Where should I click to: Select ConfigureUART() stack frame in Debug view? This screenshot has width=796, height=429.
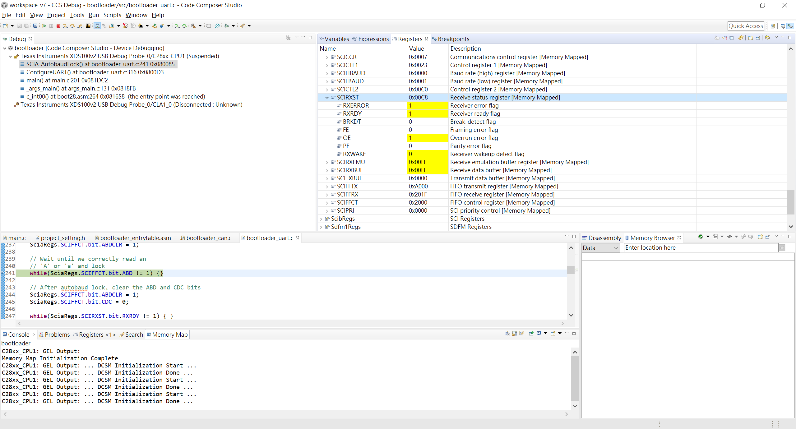[95, 72]
